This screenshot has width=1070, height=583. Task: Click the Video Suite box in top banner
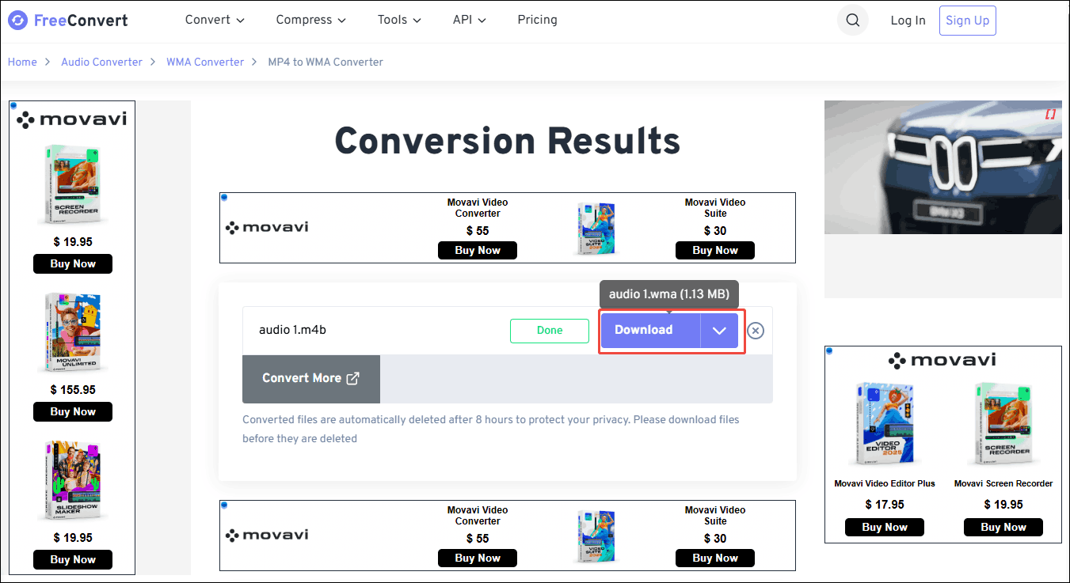(x=596, y=229)
